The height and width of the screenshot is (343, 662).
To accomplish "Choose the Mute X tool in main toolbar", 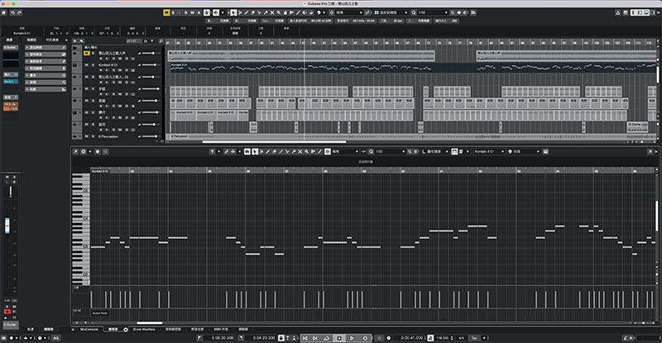I will click(272, 12).
